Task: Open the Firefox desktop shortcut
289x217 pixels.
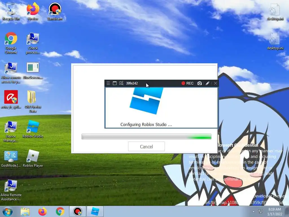Action: [x=33, y=11]
